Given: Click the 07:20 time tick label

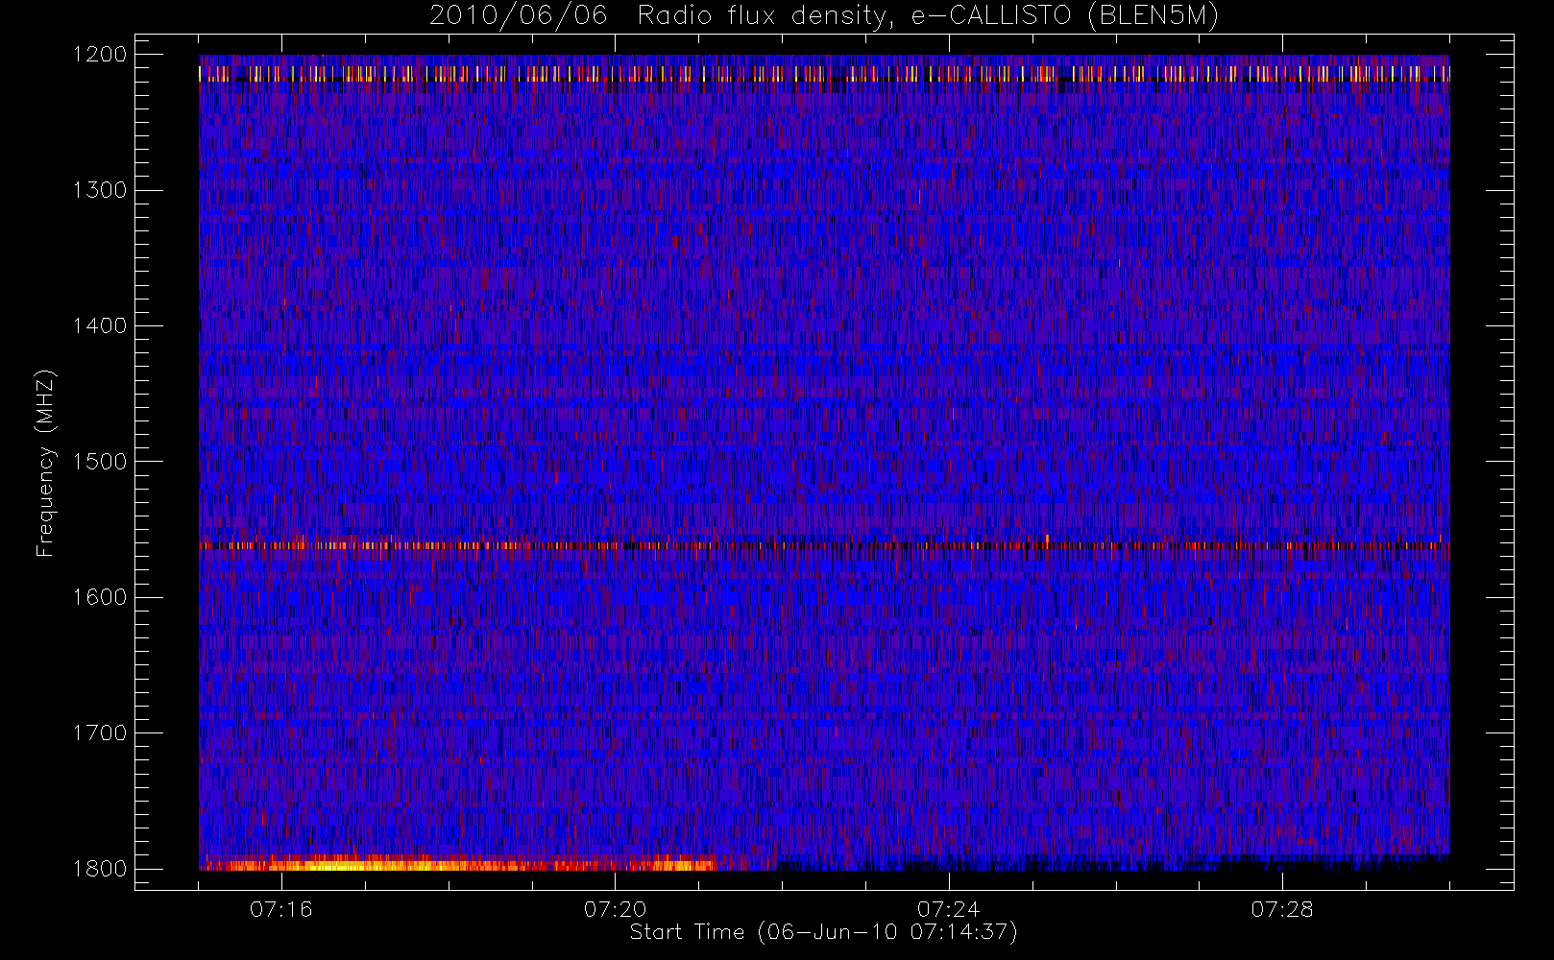Looking at the screenshot, I should [x=615, y=909].
